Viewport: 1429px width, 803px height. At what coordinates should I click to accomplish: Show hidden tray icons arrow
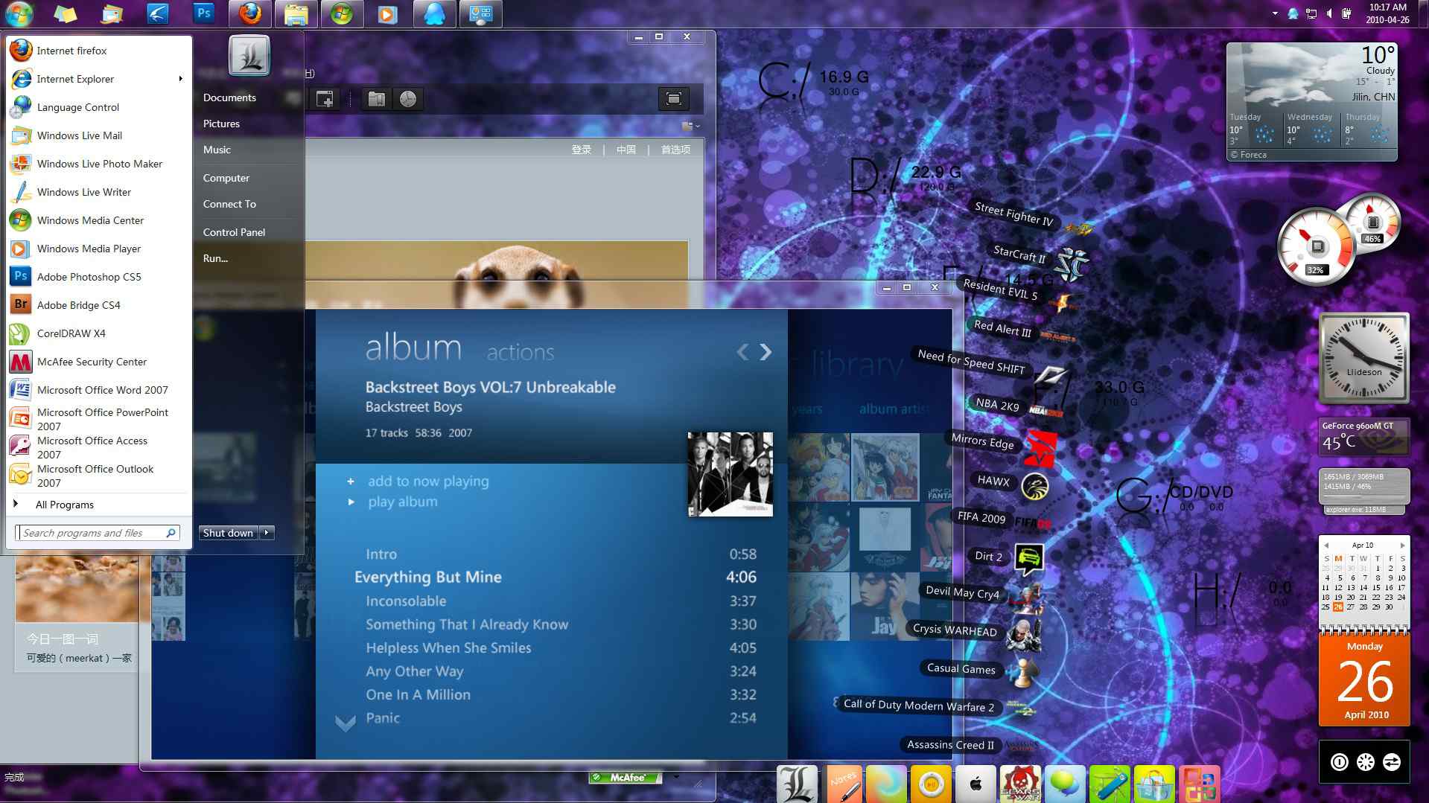tap(1275, 13)
